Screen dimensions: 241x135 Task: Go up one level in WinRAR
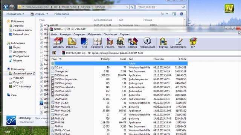[54, 53]
